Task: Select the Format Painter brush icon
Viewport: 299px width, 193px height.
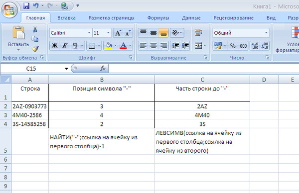Action: click(35, 49)
